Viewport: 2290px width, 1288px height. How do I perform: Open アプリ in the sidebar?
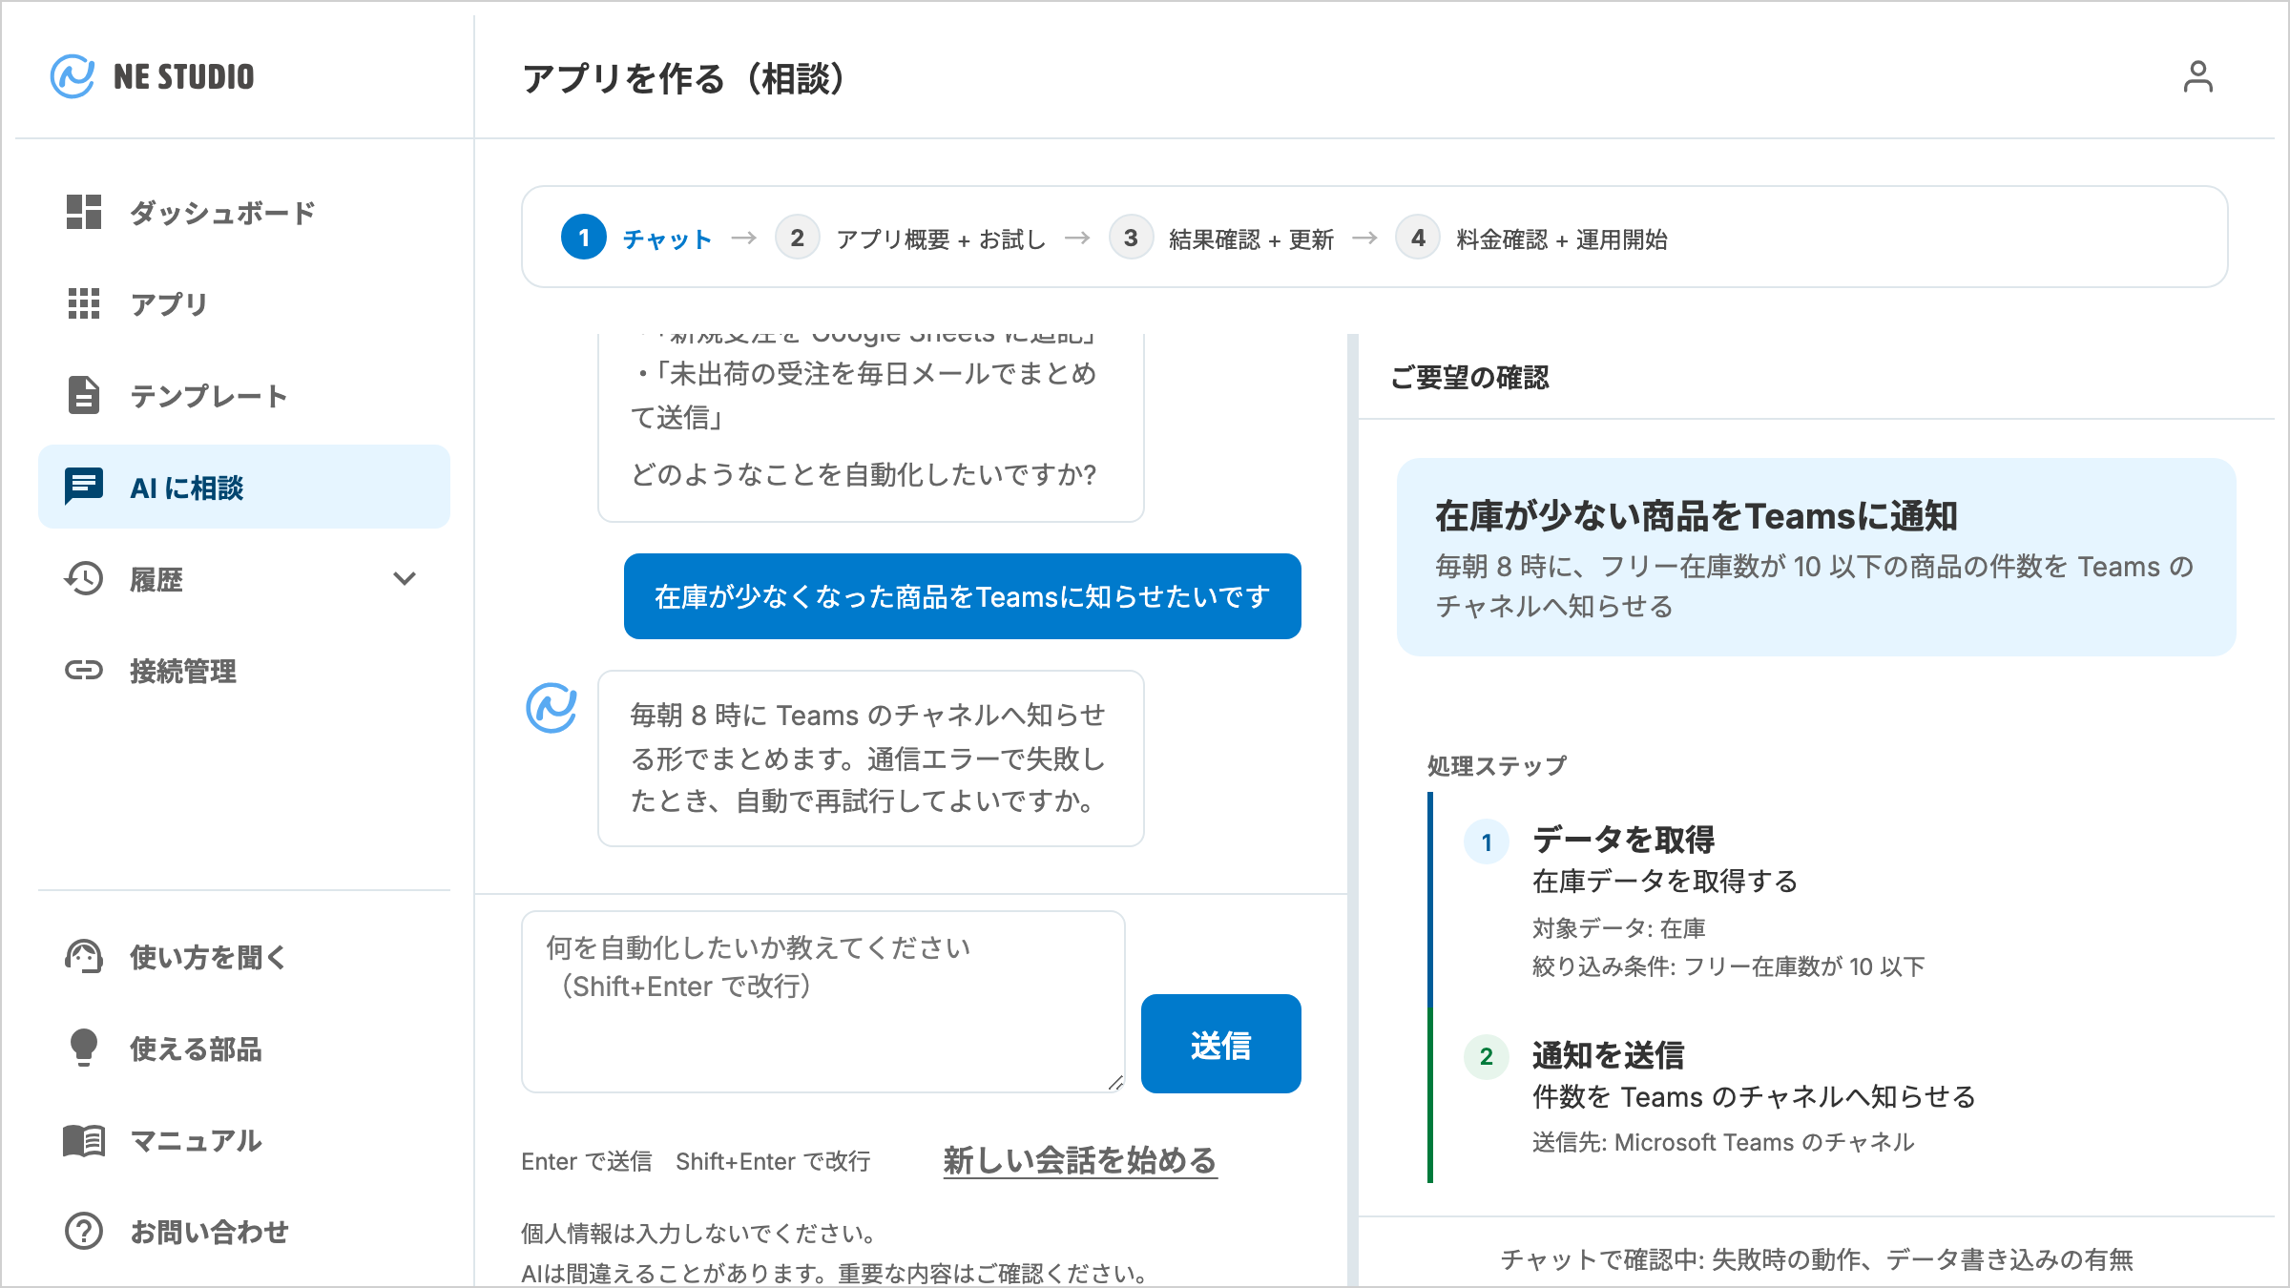pos(244,303)
